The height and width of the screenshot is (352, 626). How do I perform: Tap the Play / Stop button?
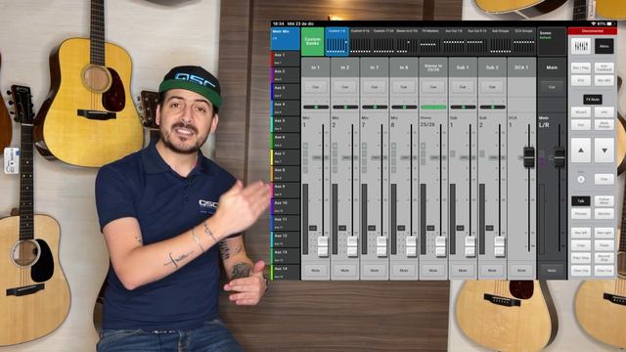(580, 258)
